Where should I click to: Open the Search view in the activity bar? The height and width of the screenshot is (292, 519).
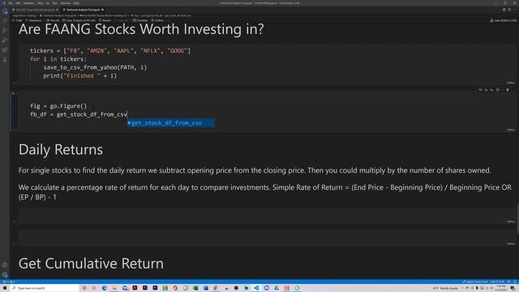(5, 20)
